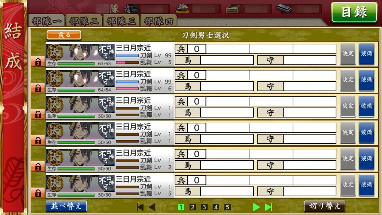Toggle lock icon on third 三日月宗近 row
Image resolution: width=382 pixels, height=215 pixels.
coord(38,114)
